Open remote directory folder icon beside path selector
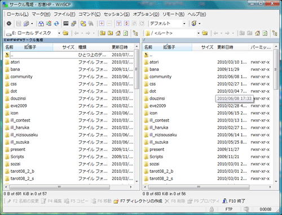This screenshot has width=282, height=215. click(205, 33)
